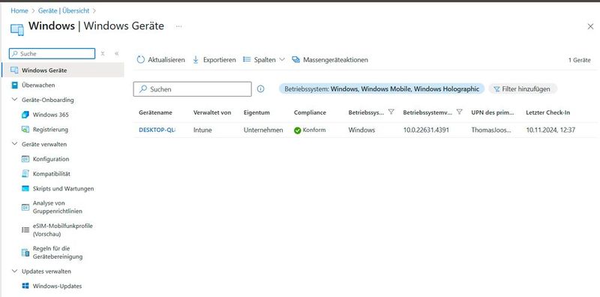Viewport: 600px width, 297px height.
Task: Sort by Letzter Check-In column header
Action: (548, 112)
